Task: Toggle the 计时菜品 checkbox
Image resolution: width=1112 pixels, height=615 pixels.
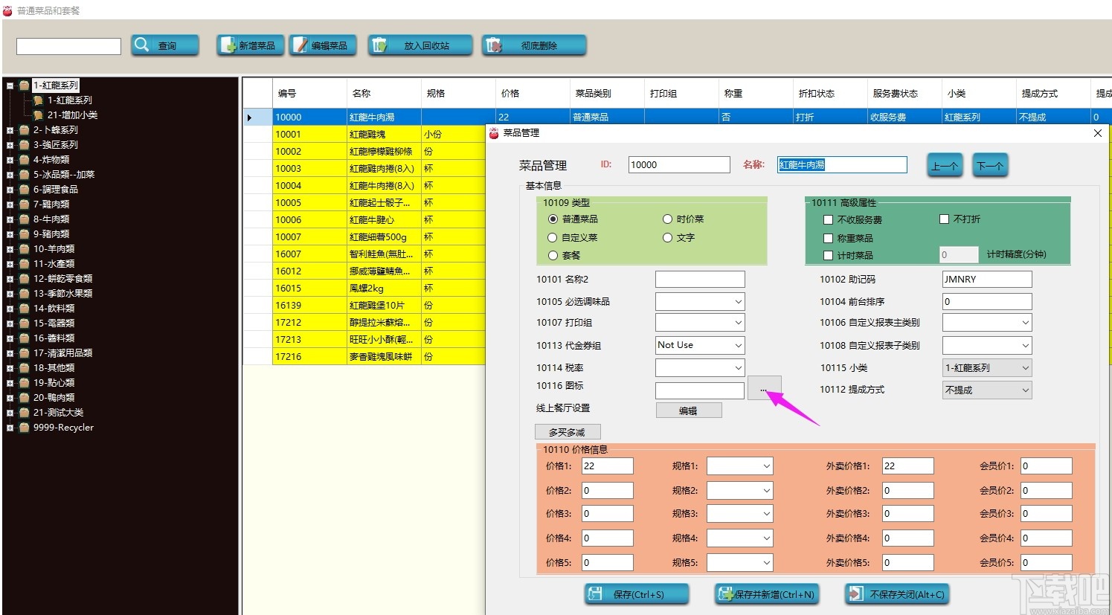Action: tap(828, 256)
